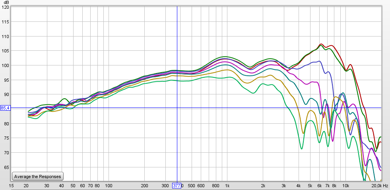The height and width of the screenshot is (190, 390).
Task: Click the 377 Hz cursor readout
Action: pos(177,186)
